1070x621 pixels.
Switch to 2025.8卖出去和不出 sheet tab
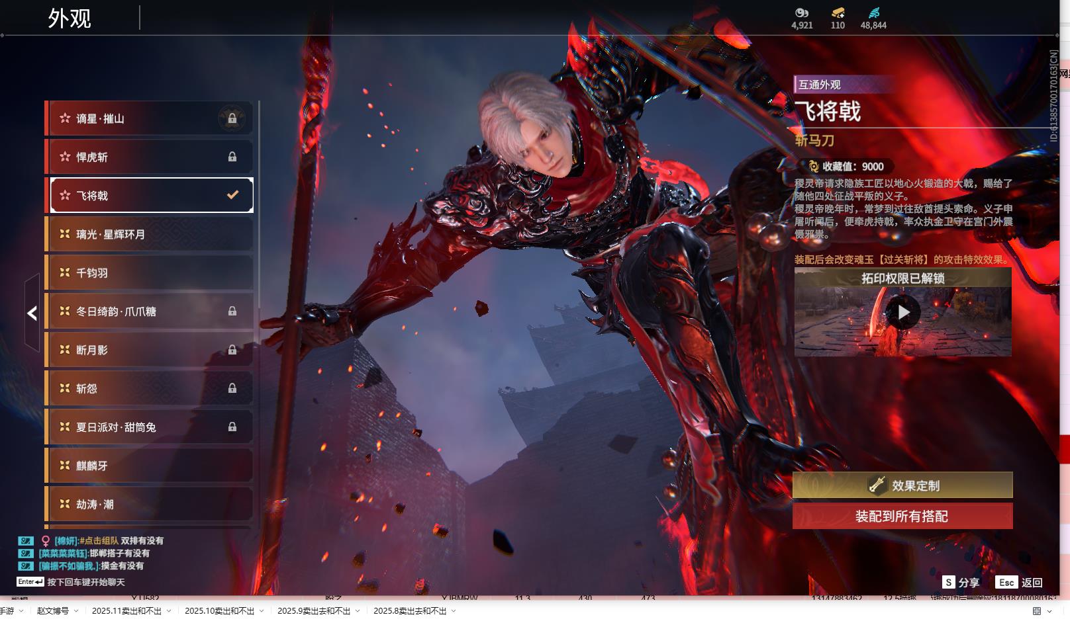point(410,610)
